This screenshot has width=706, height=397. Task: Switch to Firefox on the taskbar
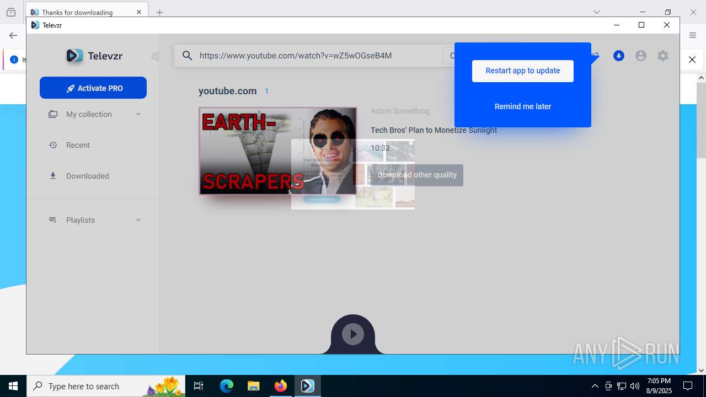[x=280, y=386]
